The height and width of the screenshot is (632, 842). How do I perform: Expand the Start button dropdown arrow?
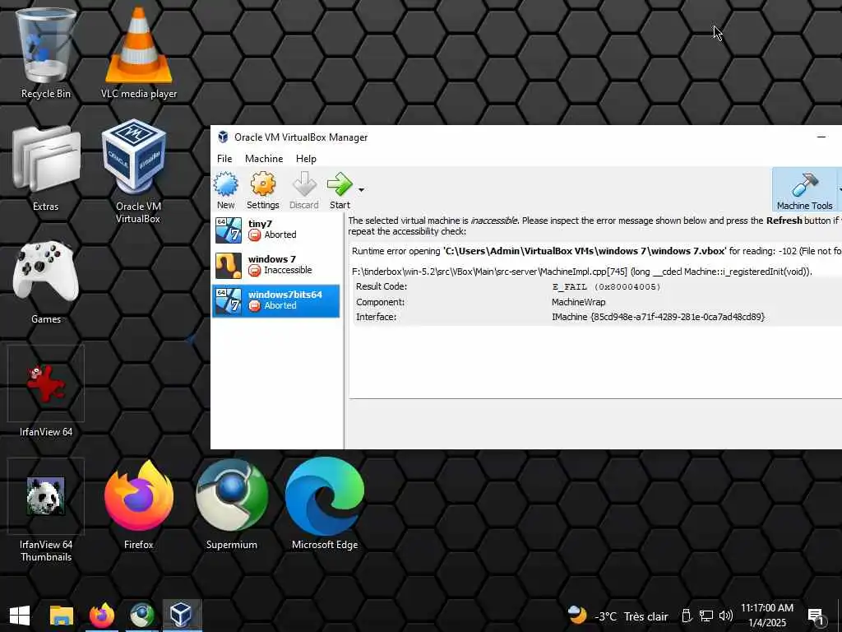(x=362, y=190)
